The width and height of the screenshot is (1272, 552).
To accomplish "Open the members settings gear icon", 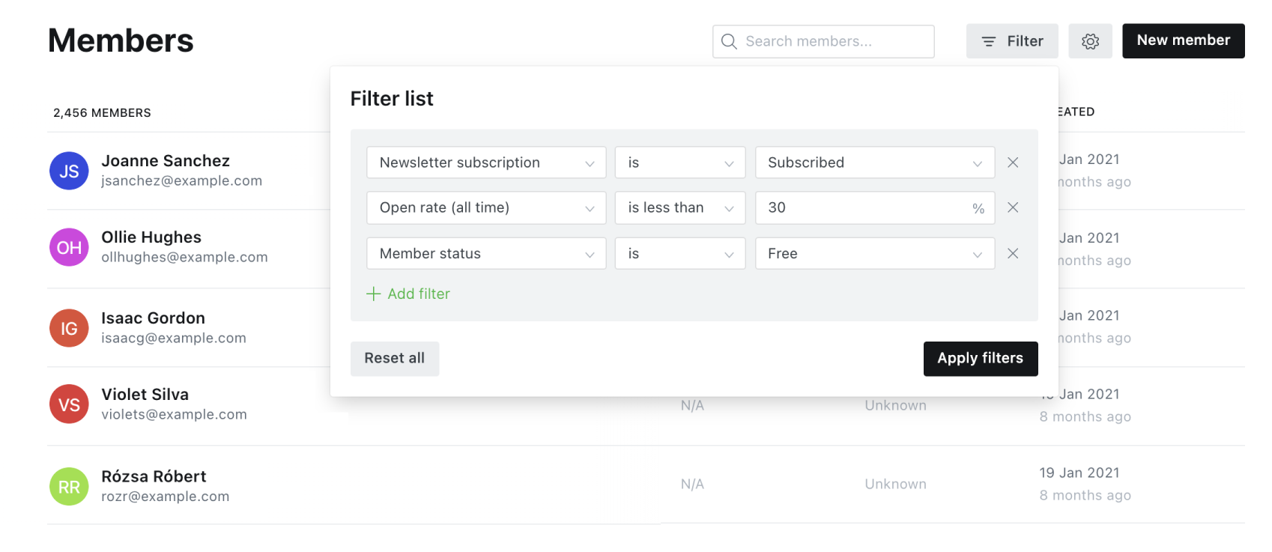I will point(1090,41).
